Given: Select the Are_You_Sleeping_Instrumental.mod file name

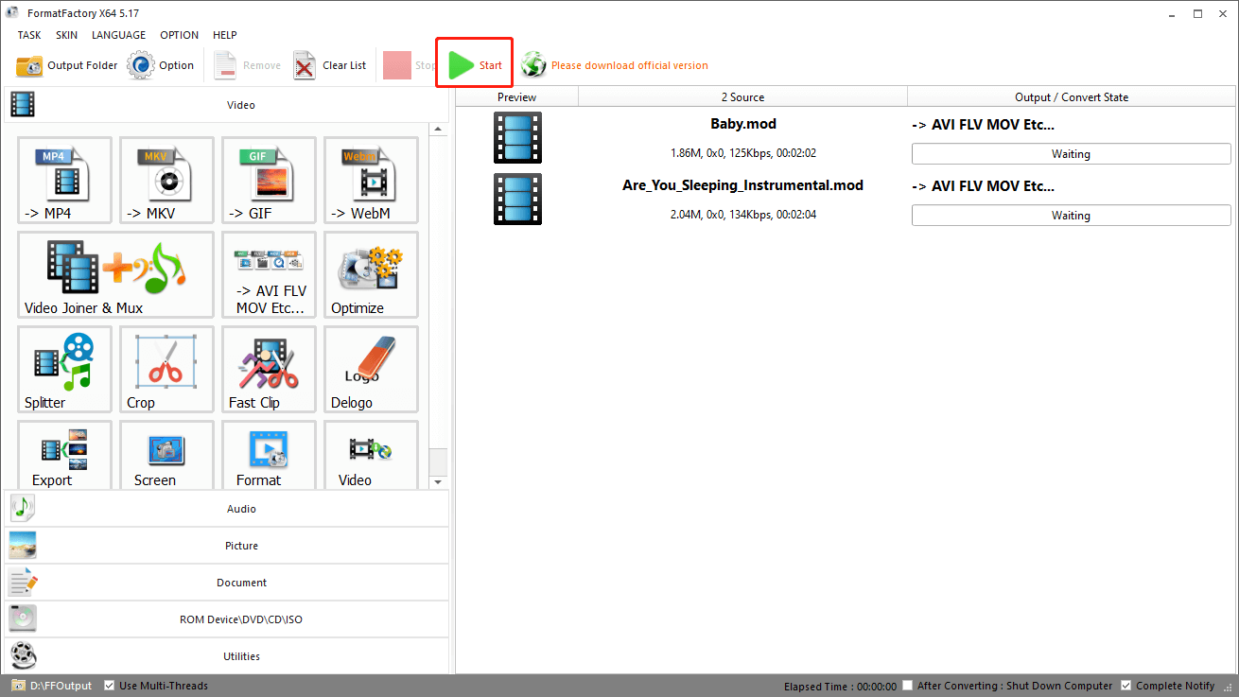Looking at the screenshot, I should [742, 185].
